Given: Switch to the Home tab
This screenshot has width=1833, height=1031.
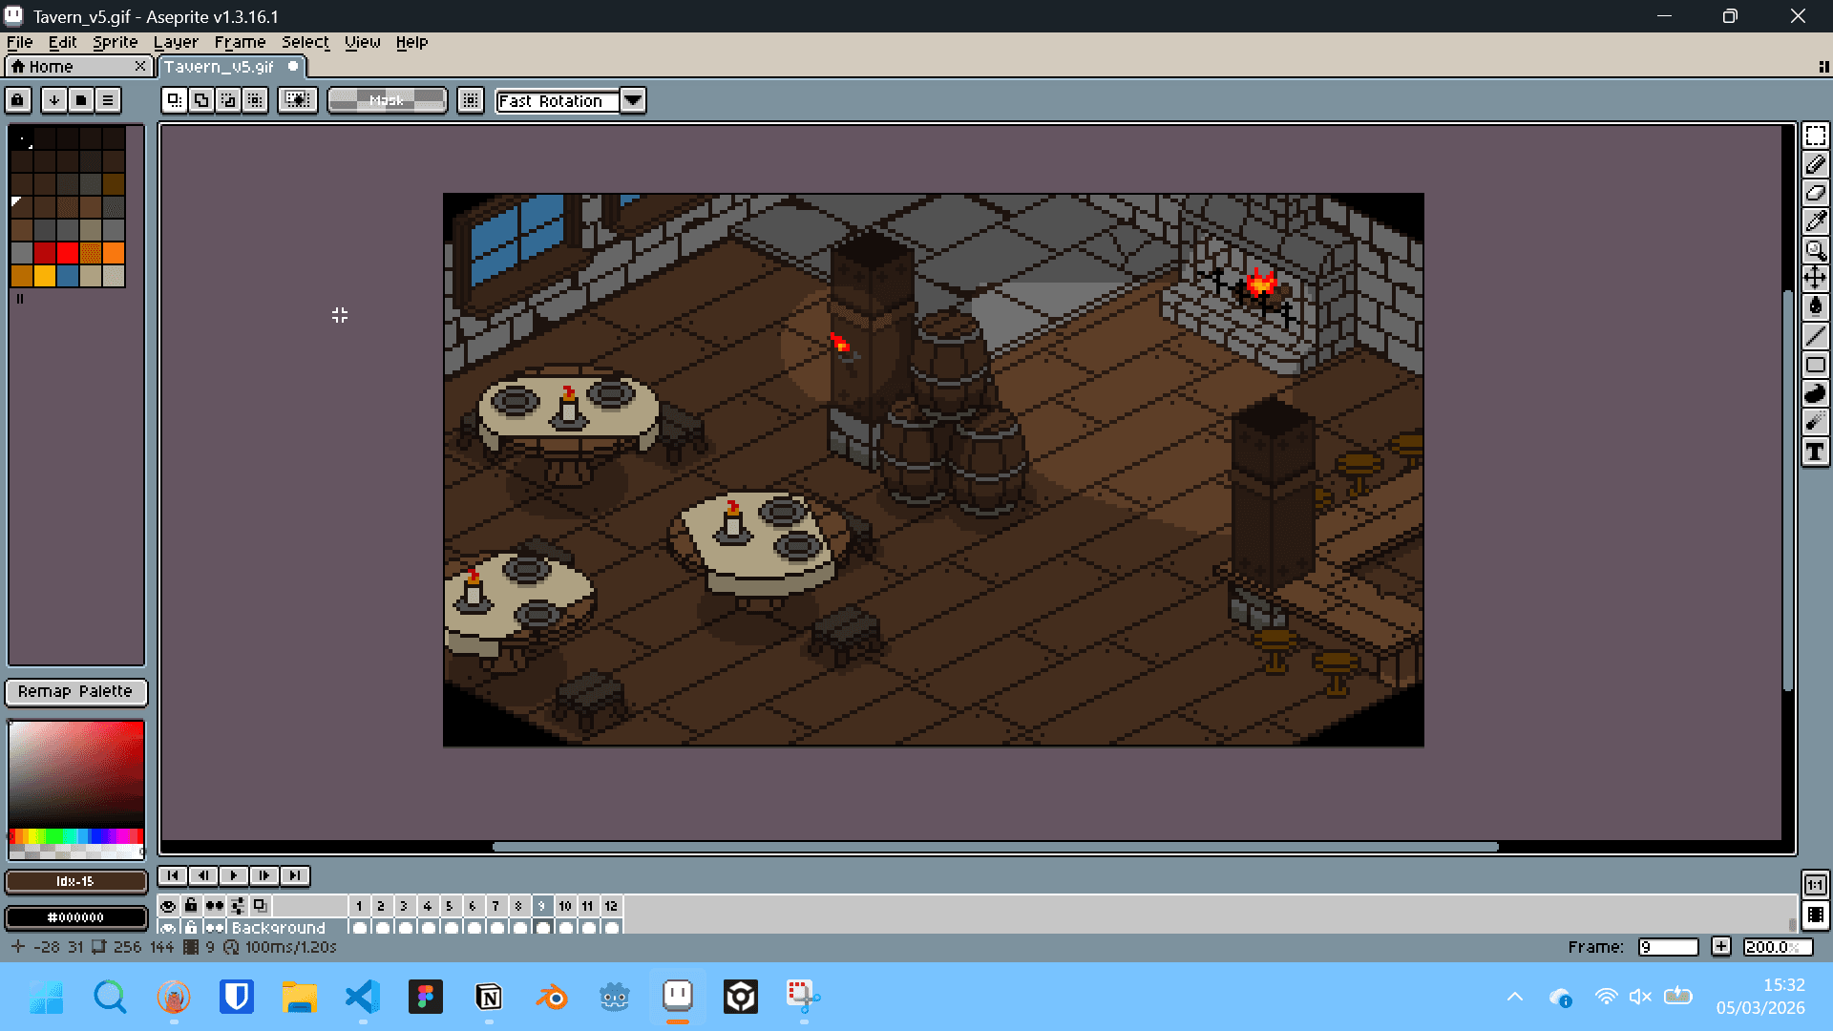Looking at the screenshot, I should point(51,67).
